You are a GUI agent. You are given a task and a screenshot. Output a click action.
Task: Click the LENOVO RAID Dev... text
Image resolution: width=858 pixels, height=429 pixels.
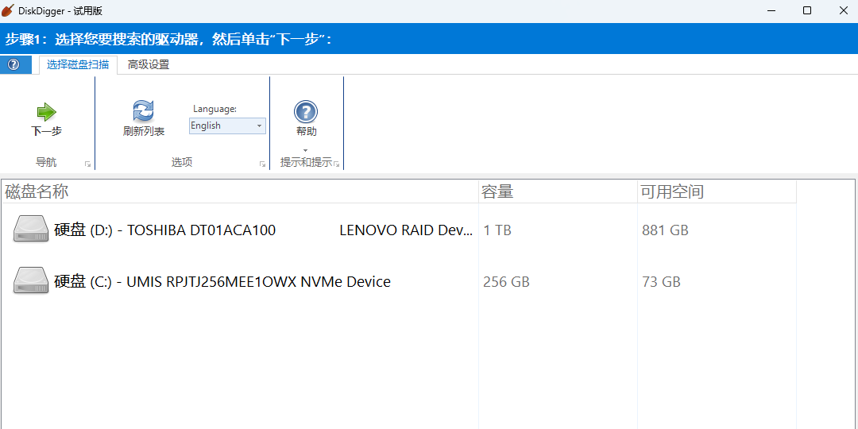click(407, 230)
